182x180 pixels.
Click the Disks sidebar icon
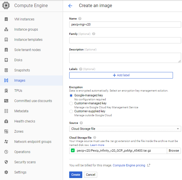pyautogui.click(x=6, y=60)
